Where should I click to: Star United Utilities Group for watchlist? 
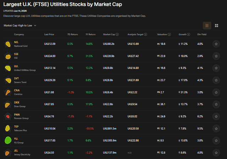(216, 68)
